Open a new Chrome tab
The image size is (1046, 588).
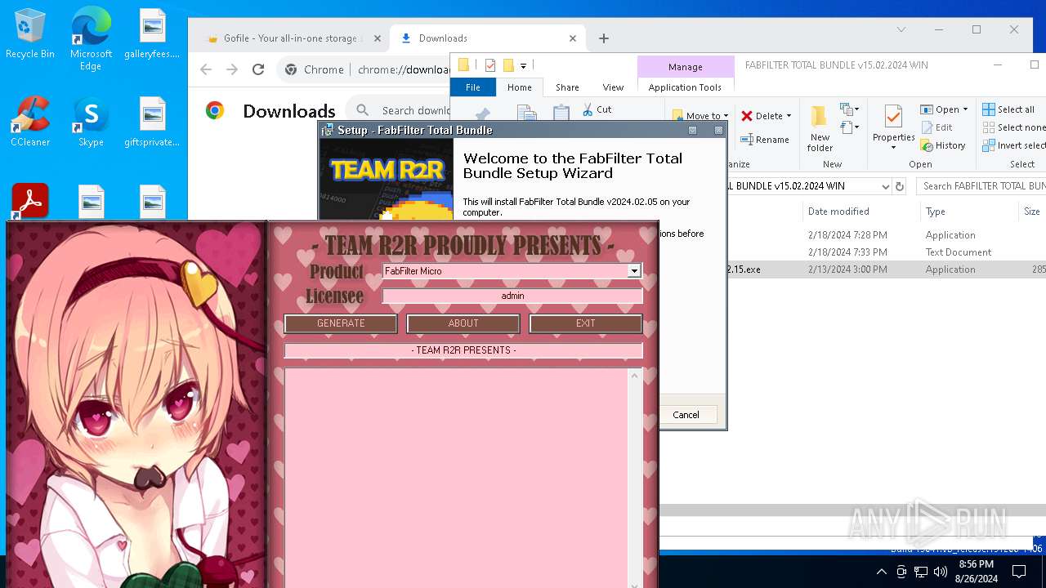coord(604,38)
